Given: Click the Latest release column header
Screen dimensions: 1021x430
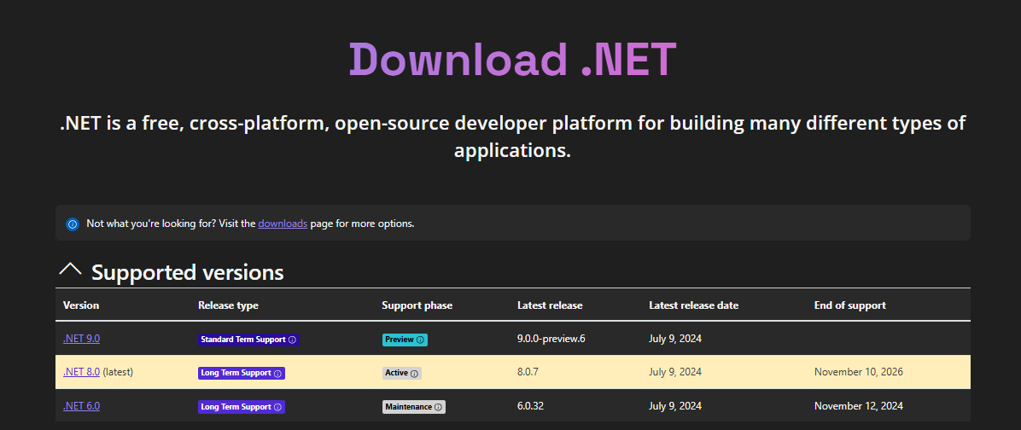Looking at the screenshot, I should coord(551,305).
